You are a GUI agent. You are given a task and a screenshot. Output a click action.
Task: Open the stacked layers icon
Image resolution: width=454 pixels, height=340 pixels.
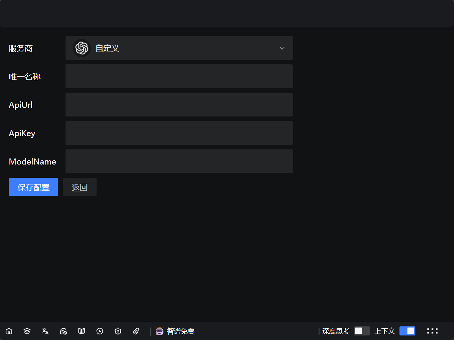pos(27,331)
